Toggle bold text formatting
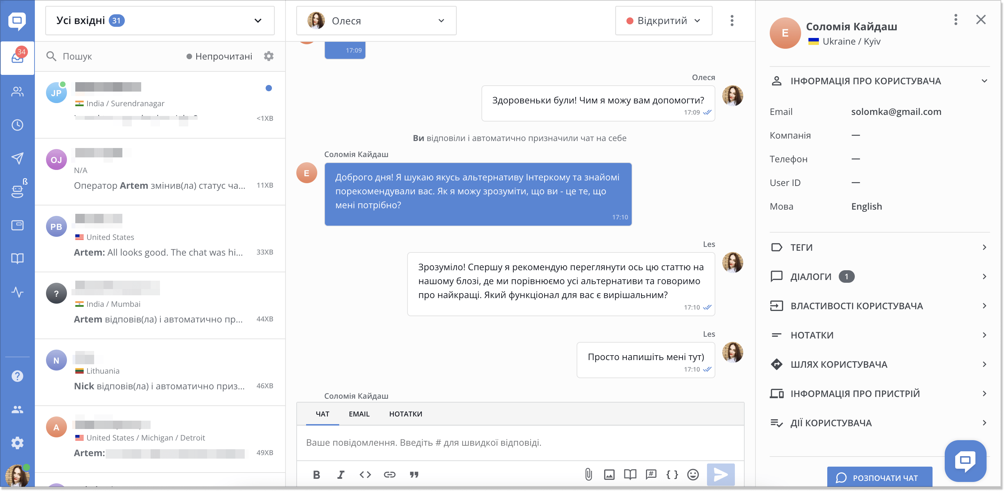This screenshot has height=491, width=1004. (x=317, y=475)
